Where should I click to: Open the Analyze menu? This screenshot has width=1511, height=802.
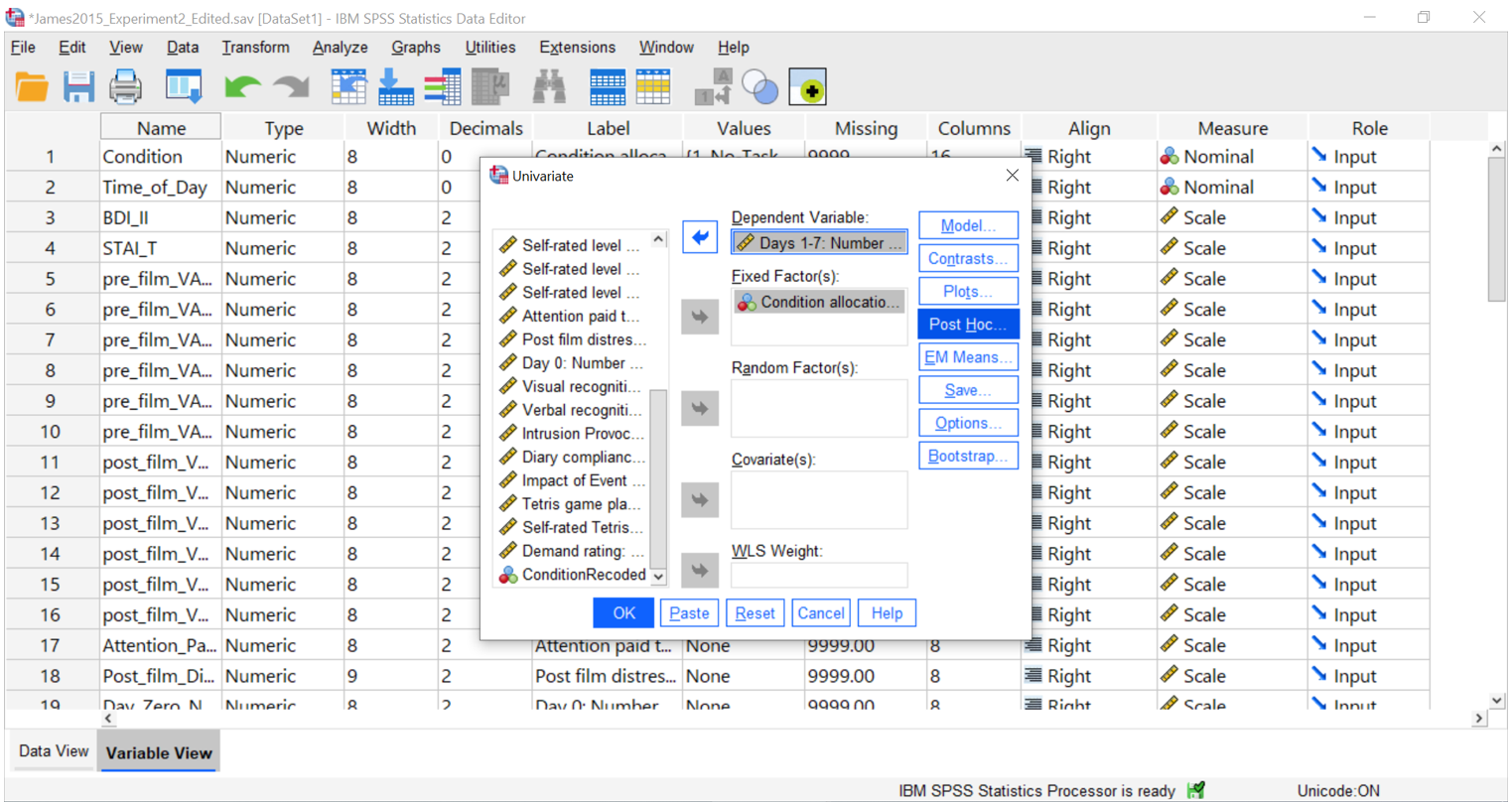(340, 47)
